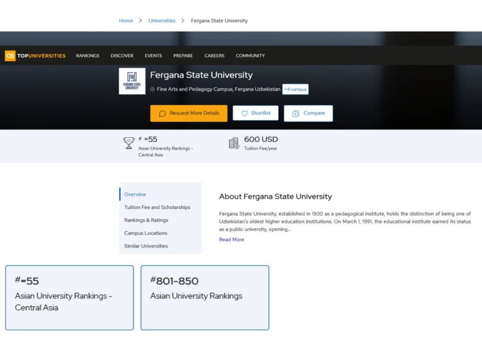Open the #=55 Central Asia rankings card
The height and width of the screenshot is (340, 482).
click(x=70, y=298)
